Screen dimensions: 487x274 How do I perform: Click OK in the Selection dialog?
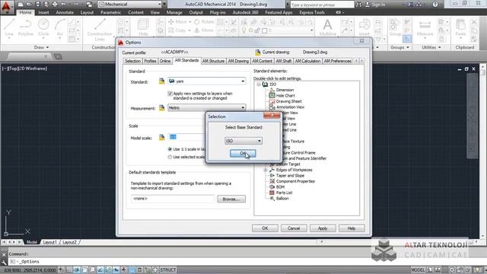(x=243, y=154)
